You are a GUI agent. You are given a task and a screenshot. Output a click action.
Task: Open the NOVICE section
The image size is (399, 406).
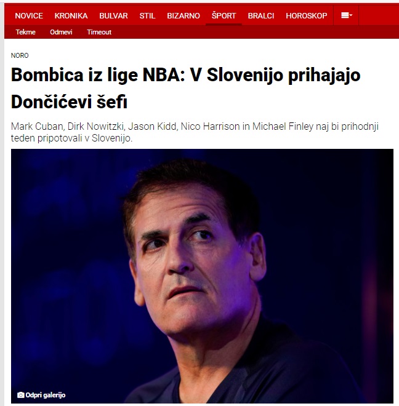pyautogui.click(x=29, y=16)
